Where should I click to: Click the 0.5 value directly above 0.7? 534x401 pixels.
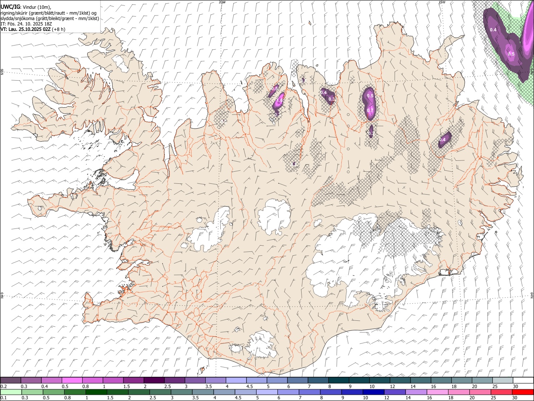(x=370, y=96)
